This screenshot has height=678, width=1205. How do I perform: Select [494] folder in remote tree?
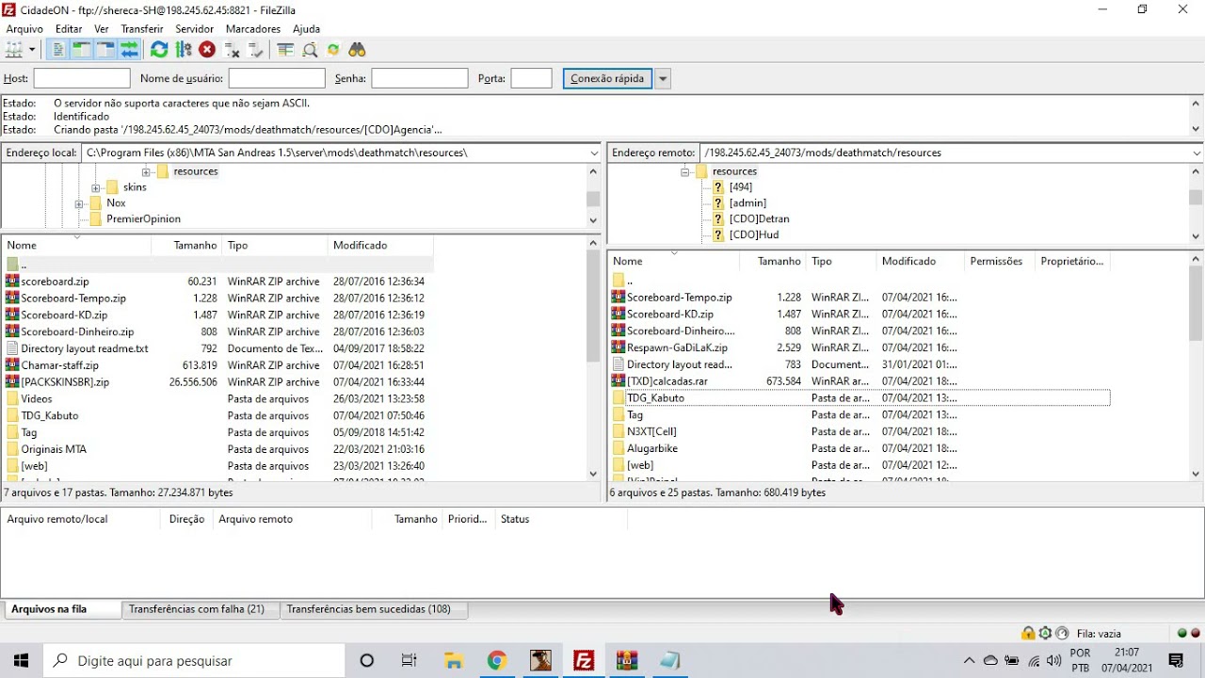click(x=740, y=187)
